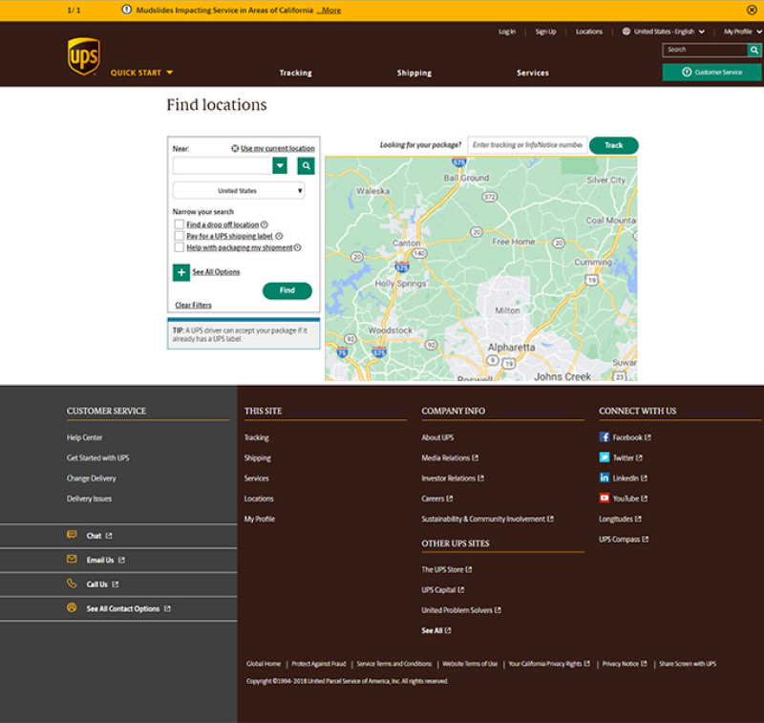This screenshot has width=764, height=723.
Task: Click the current location crosshair icon
Action: [x=235, y=148]
